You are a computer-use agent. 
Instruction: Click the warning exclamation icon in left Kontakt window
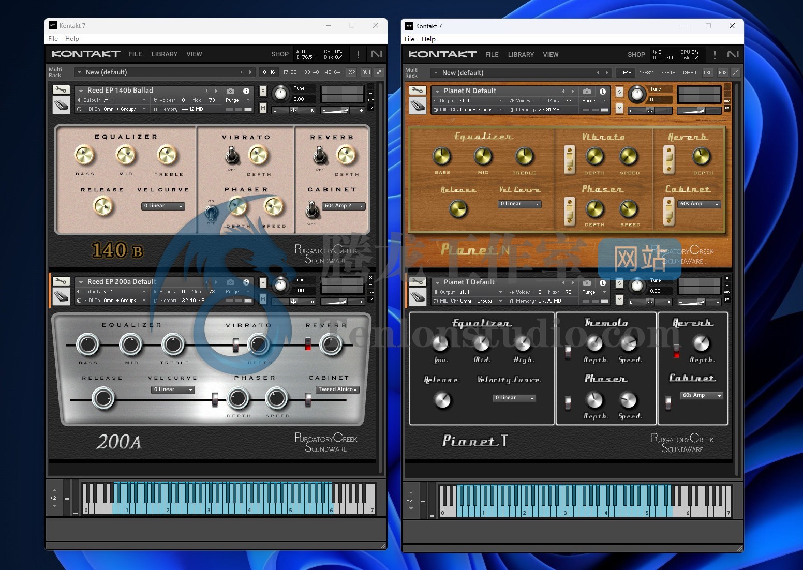click(358, 54)
